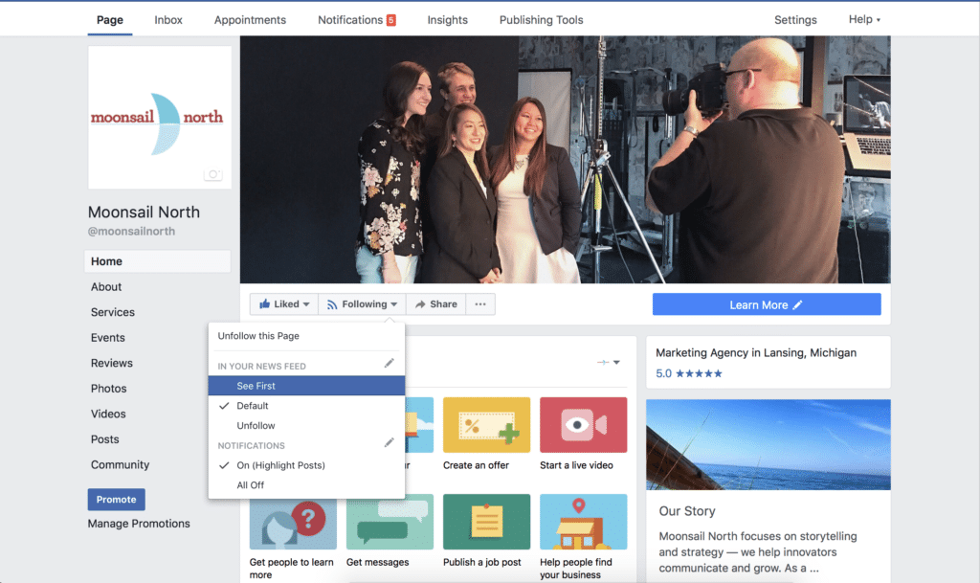Edit News Feed preferences pencil icon

[389, 363]
